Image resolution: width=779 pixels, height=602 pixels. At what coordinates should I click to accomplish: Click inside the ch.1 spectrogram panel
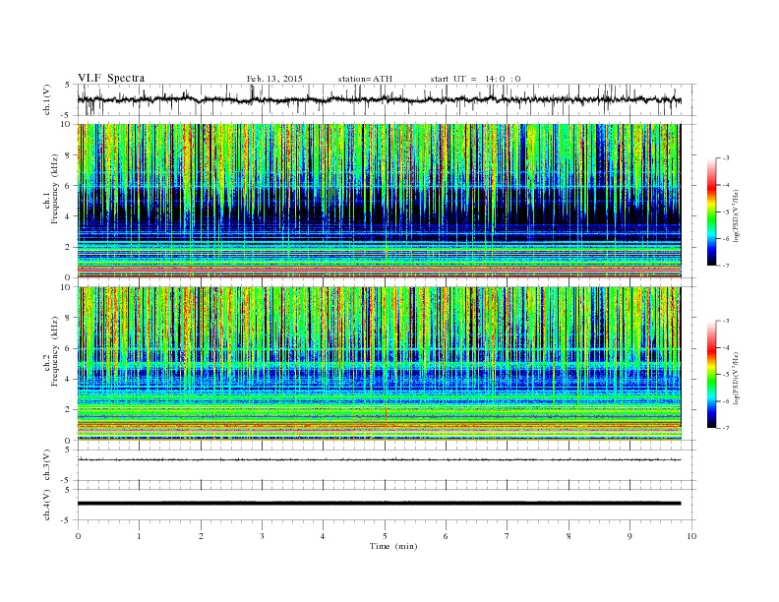(379, 201)
